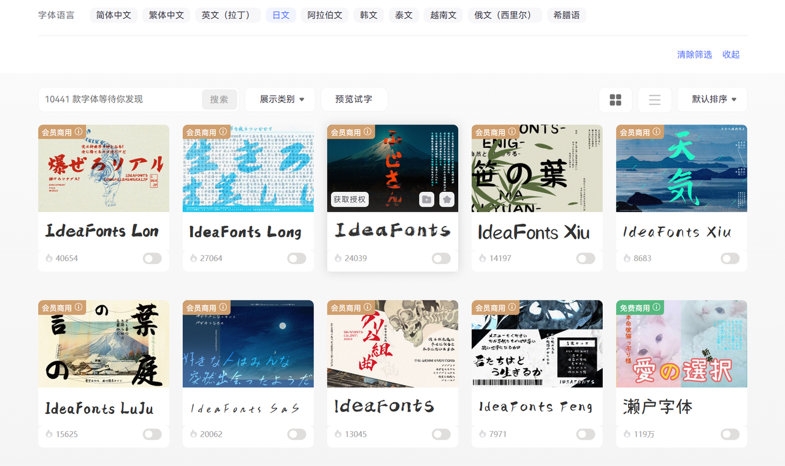This screenshot has height=466, width=785.
Task: Turn on the switch for 瀬户字体 card
Action: [x=730, y=434]
